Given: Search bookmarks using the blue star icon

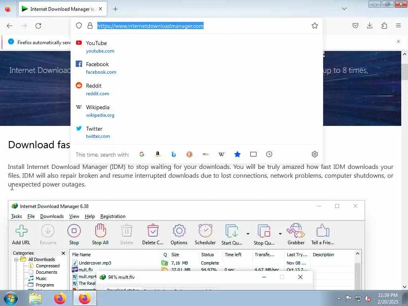Looking at the screenshot, I should pos(237,154).
